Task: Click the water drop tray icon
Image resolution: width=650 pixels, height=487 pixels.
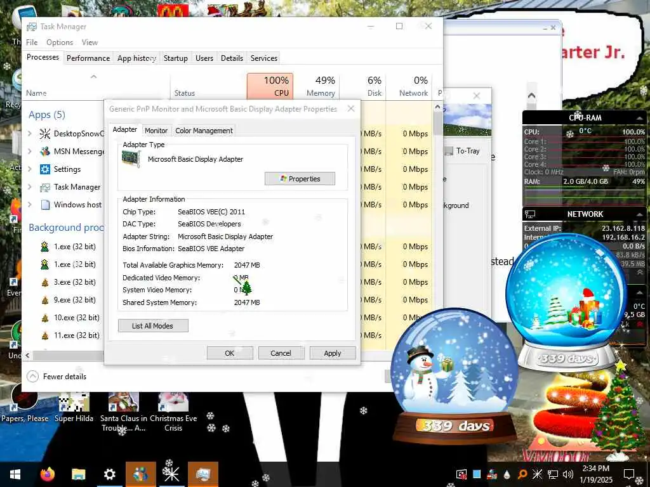Action: [x=507, y=474]
